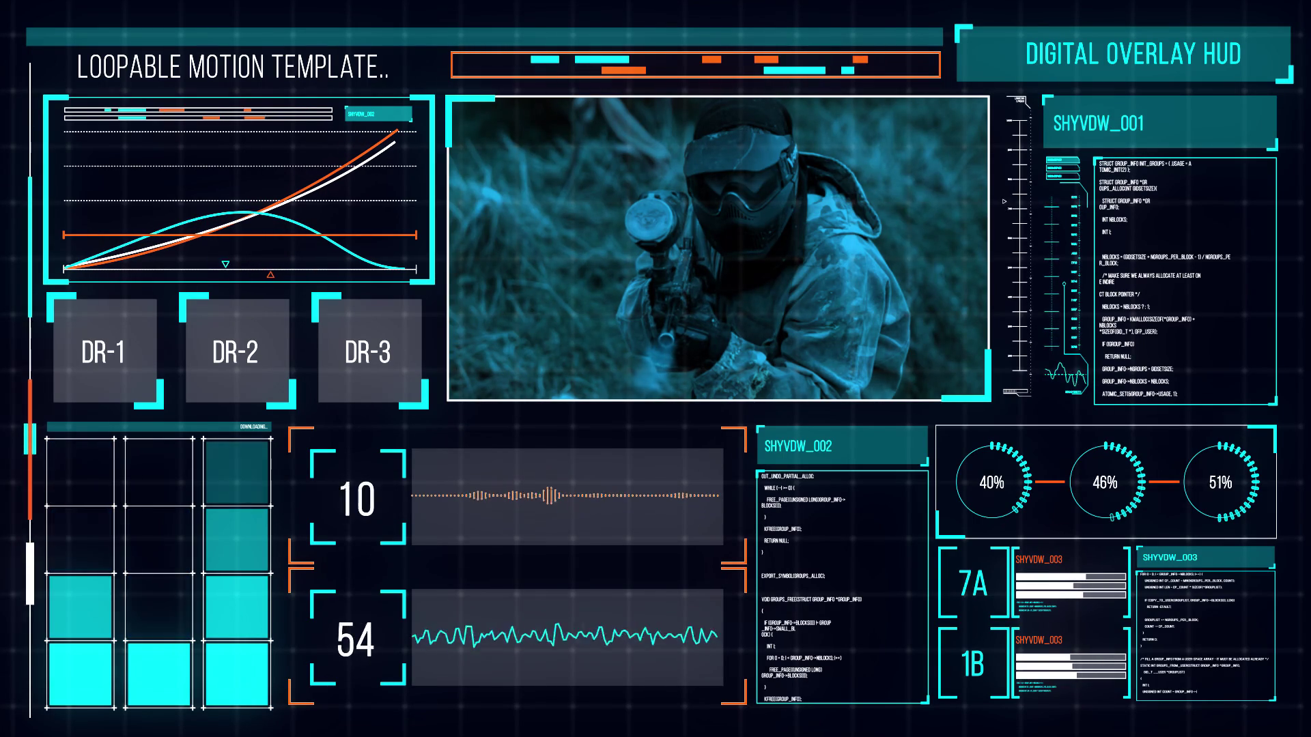Click the 1B bracket label

[x=974, y=664]
